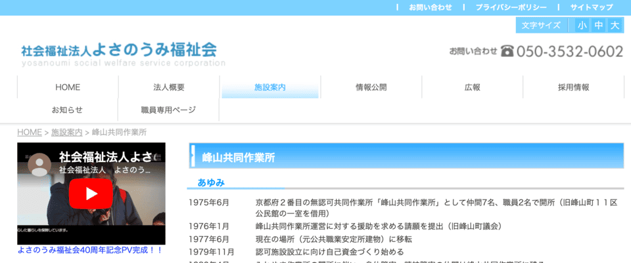Open the 法人概要 menu item
Image resolution: width=631 pixels, height=263 pixels.
169,87
